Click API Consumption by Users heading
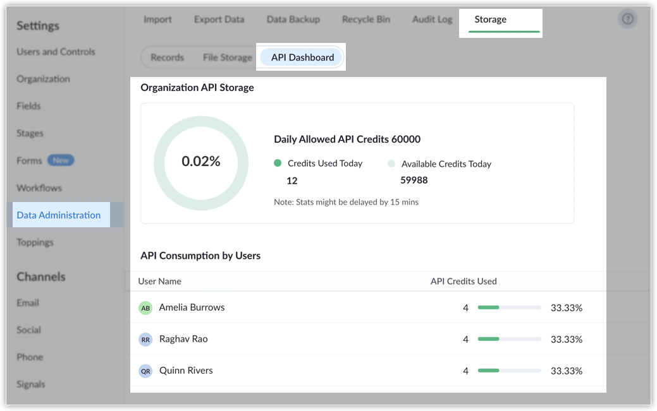Screen dimensions: 657x411 (x=200, y=256)
